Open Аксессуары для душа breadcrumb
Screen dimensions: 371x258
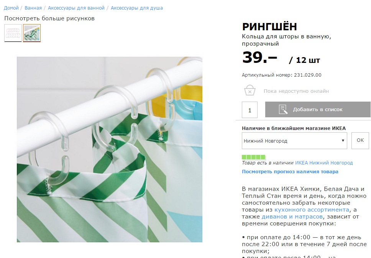point(137,8)
